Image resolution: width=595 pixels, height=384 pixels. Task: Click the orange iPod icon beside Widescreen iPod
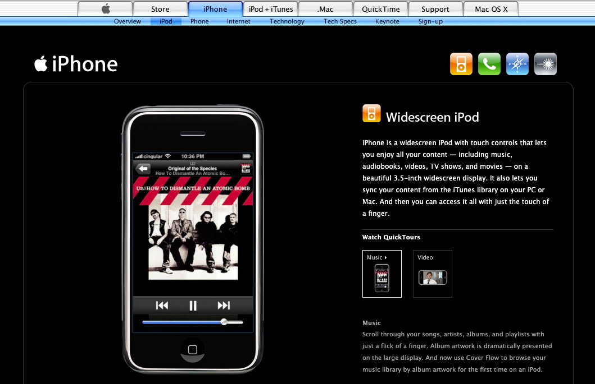371,113
